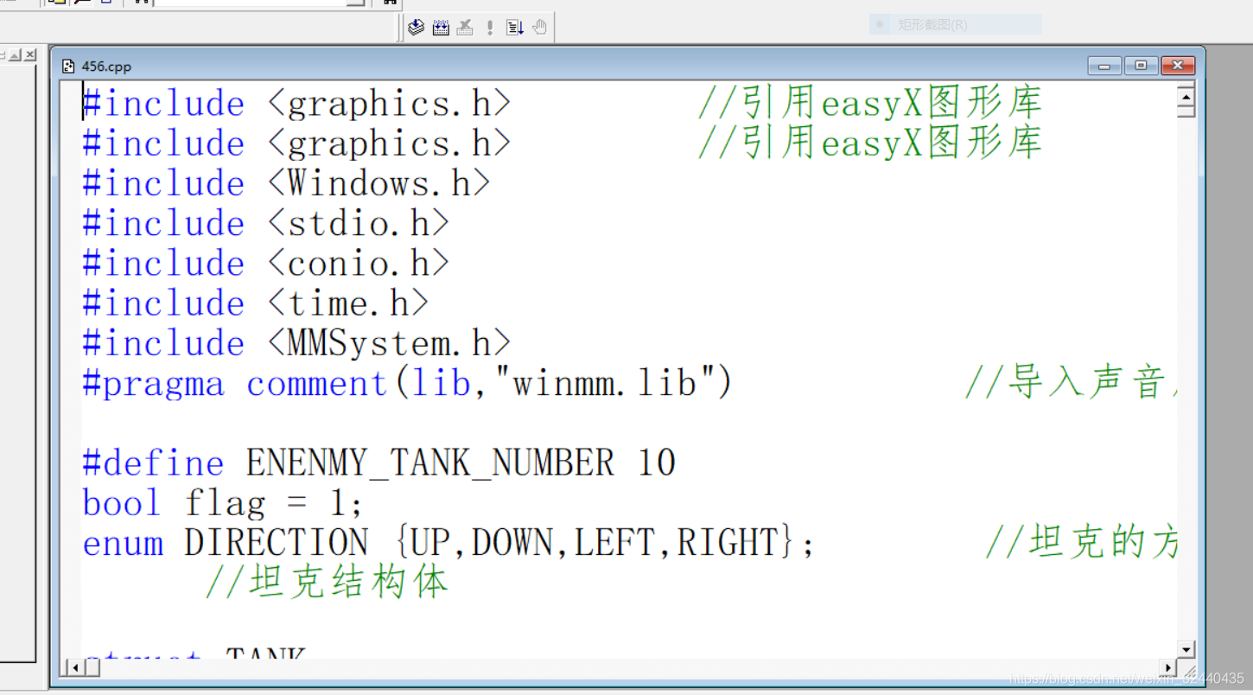The width and height of the screenshot is (1253, 695).
Task: Click the line #include <stdio.h>
Action: 266,223
